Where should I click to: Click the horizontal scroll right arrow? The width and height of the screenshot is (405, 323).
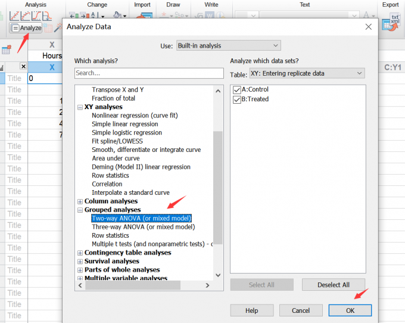click(207, 285)
